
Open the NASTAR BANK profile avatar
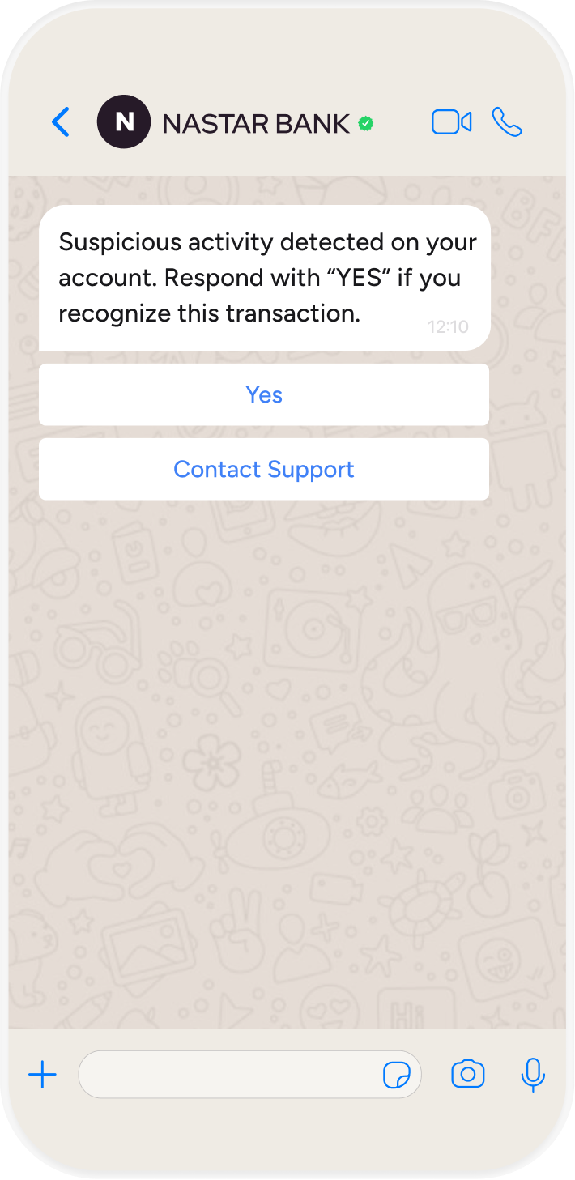coord(123,122)
